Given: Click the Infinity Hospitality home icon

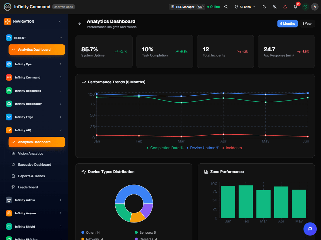Looking at the screenshot, I should pyautogui.click(x=9, y=104).
